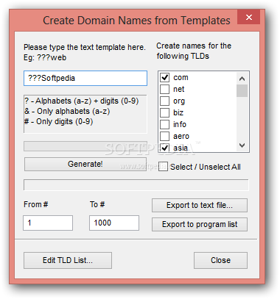The image size is (280, 299).
Task: Click the 'From #' label
Action: coord(36,204)
